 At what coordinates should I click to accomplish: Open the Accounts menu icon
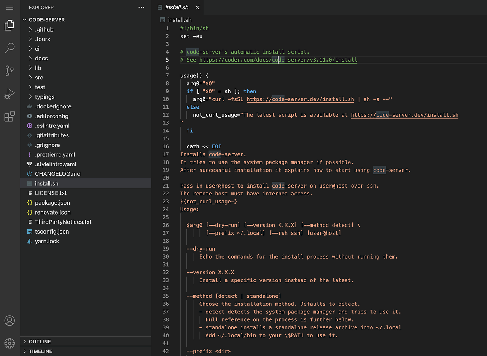coord(10,321)
